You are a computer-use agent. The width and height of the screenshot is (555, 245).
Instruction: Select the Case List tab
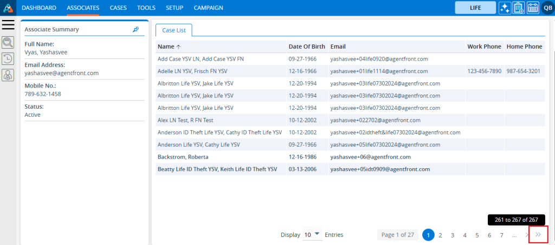click(x=173, y=30)
